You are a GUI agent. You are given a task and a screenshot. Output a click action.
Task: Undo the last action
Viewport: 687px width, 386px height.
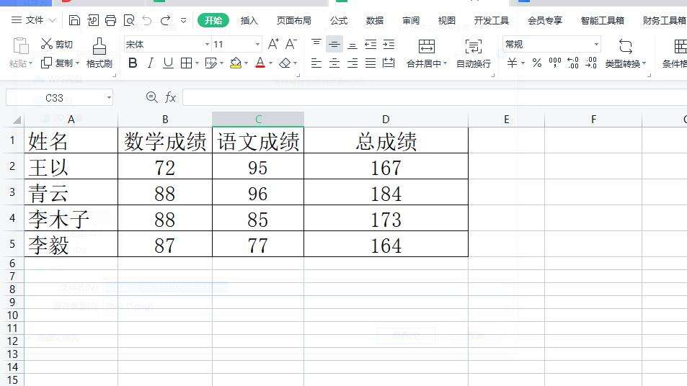pyautogui.click(x=147, y=20)
